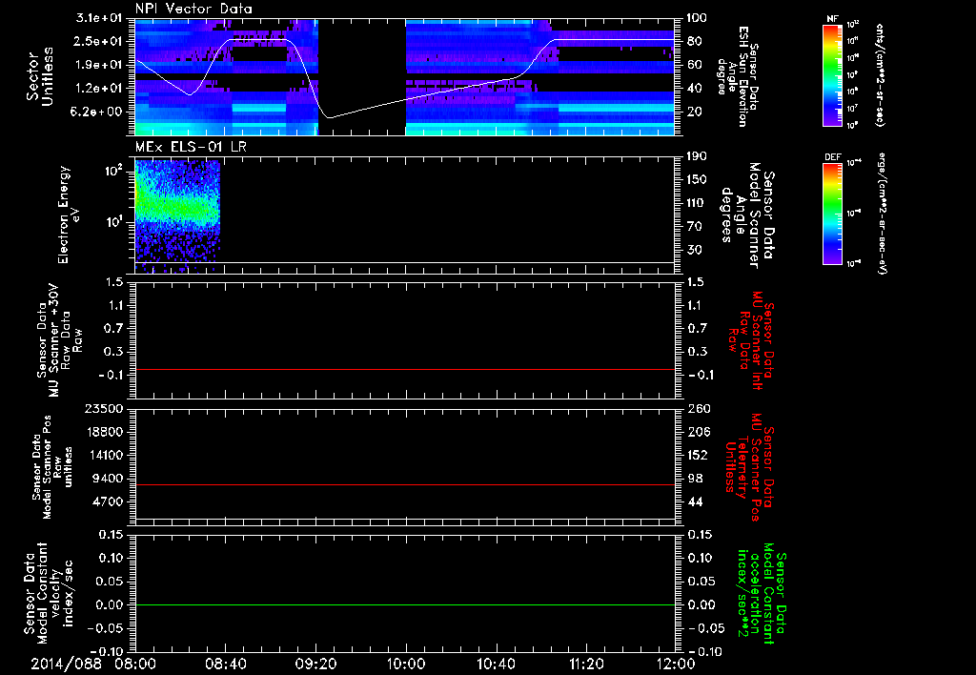Click the ELS electron spectrogram data block

[x=177, y=215]
